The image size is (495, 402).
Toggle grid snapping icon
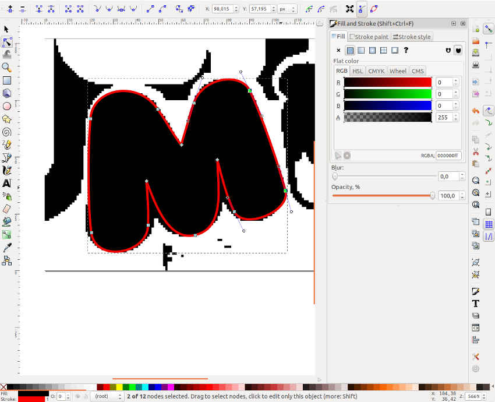click(x=489, y=224)
